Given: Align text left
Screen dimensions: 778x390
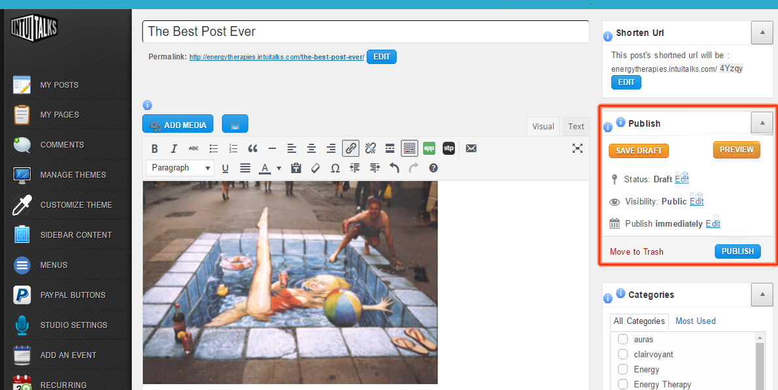Looking at the screenshot, I should [292, 148].
